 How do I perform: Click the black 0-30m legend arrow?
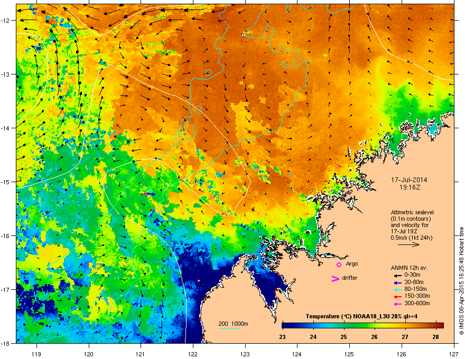397,275
